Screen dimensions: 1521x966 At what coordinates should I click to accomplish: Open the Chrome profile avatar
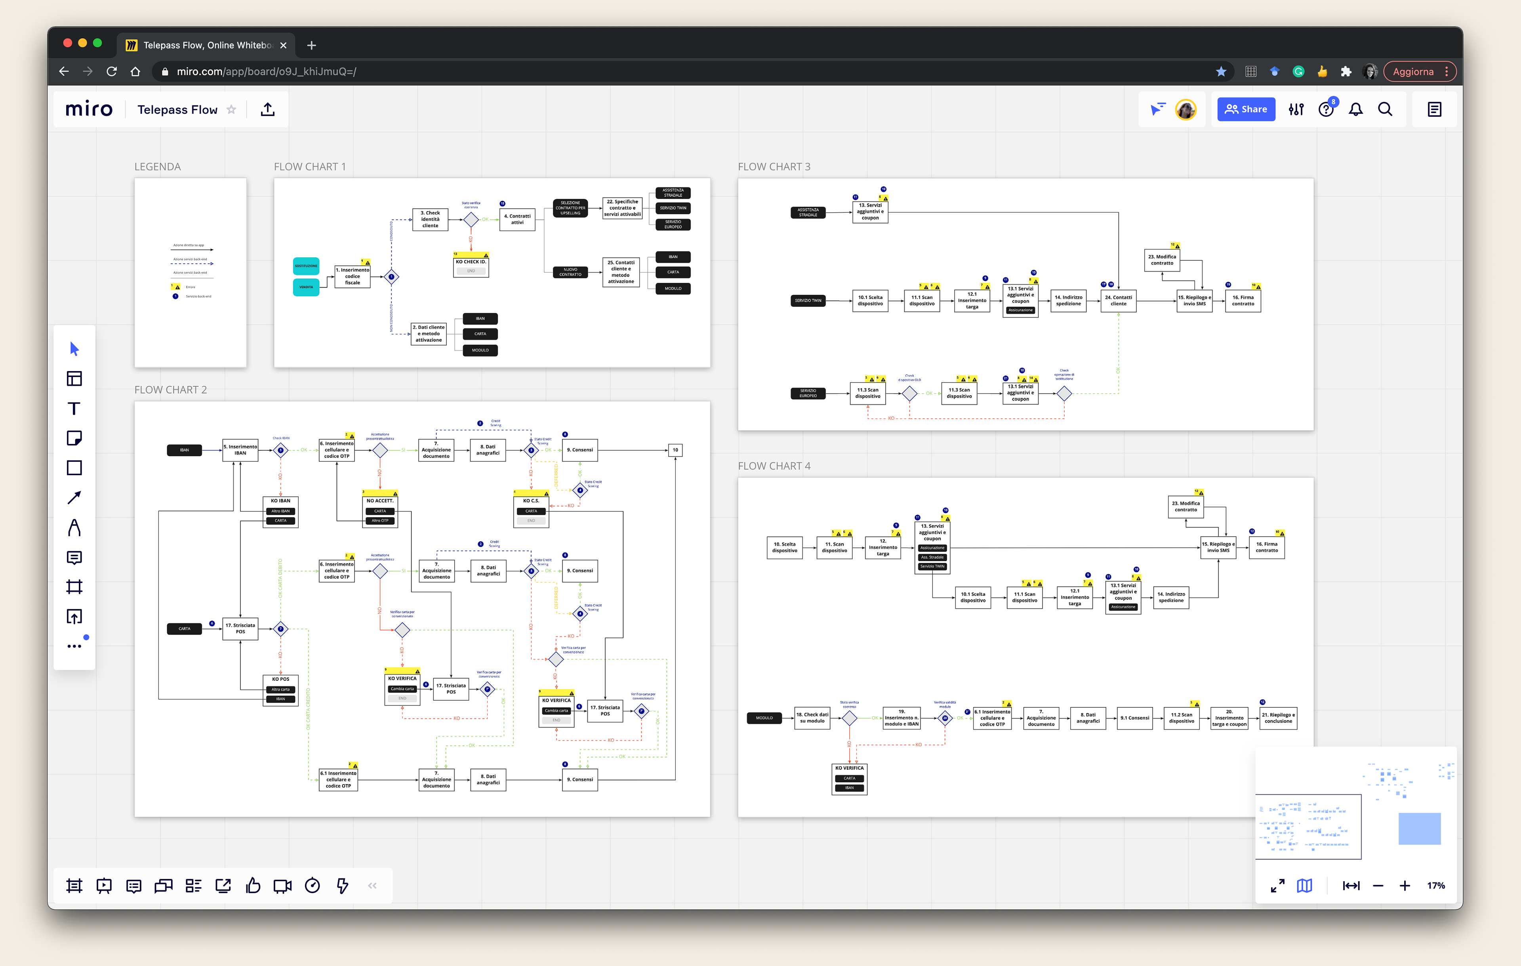click(1370, 71)
